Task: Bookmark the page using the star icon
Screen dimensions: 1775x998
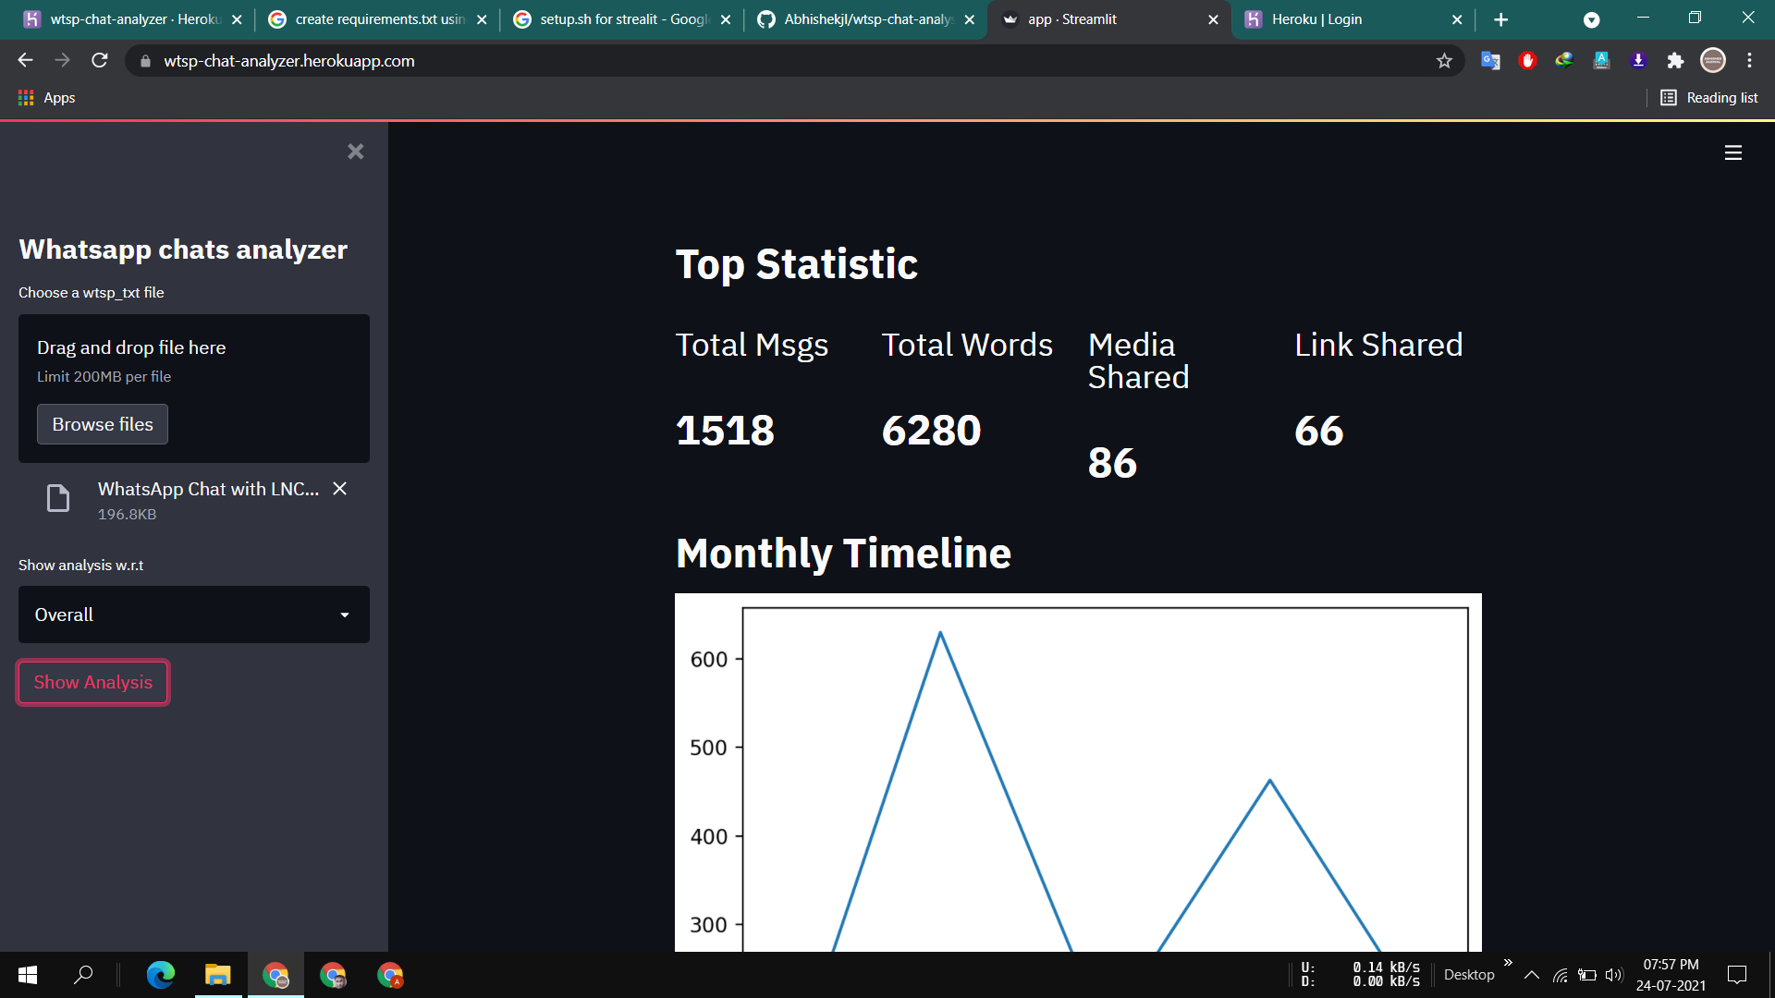Action: point(1444,60)
